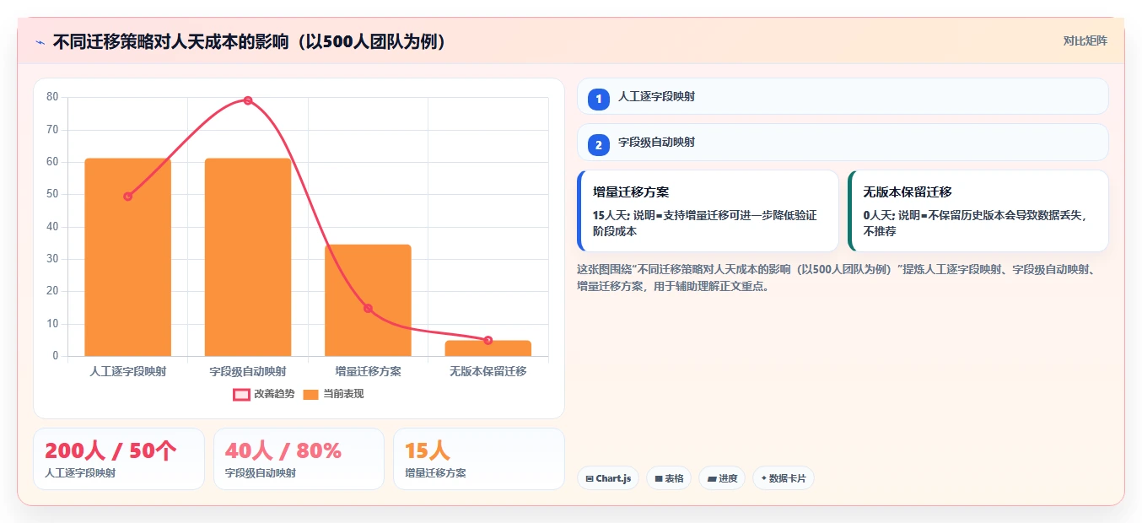Click the small orange bar for 无版本保留迁移

(488, 348)
